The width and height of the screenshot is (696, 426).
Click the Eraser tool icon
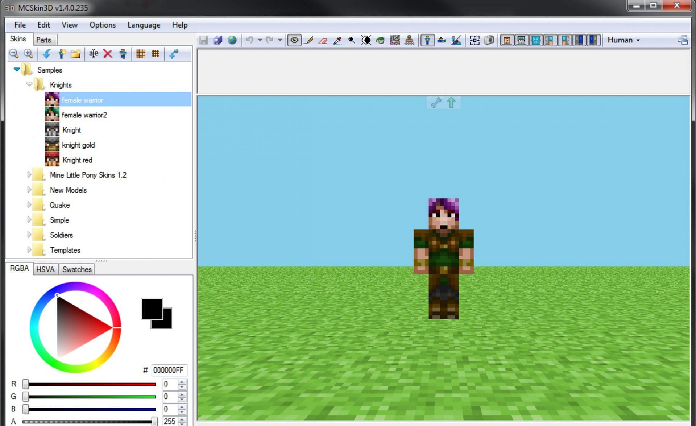coord(323,40)
